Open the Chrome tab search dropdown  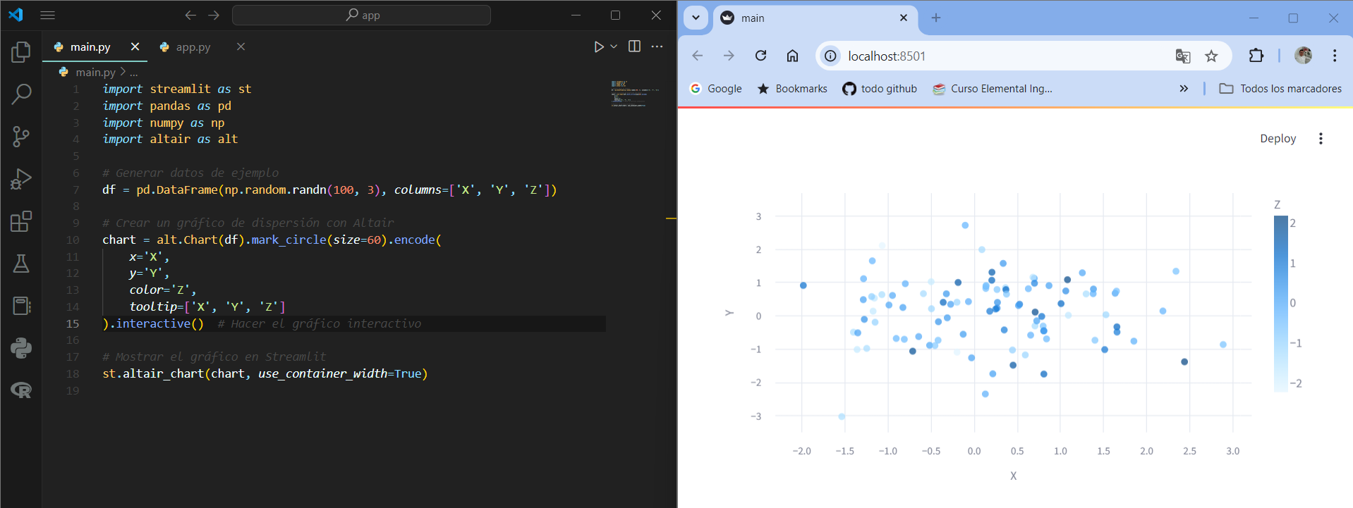[x=696, y=18]
